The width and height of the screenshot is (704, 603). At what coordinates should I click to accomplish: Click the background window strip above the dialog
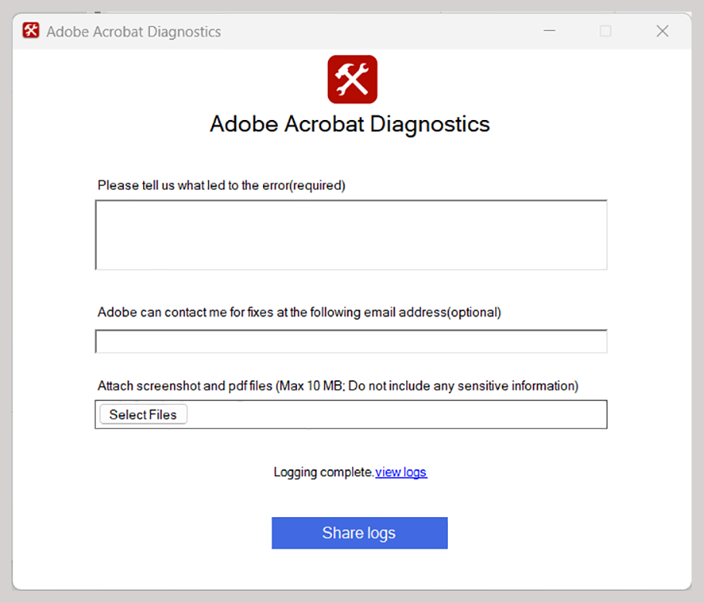click(352, 8)
